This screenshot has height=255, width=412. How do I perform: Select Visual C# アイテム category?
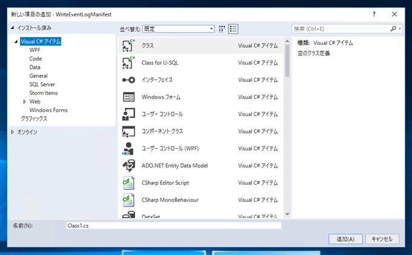(x=41, y=42)
